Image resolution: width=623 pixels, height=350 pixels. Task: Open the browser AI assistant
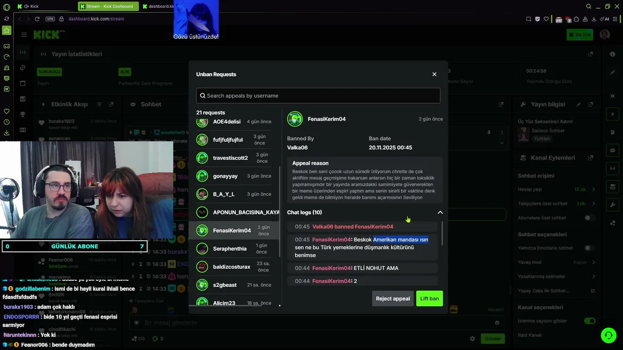tap(605, 19)
